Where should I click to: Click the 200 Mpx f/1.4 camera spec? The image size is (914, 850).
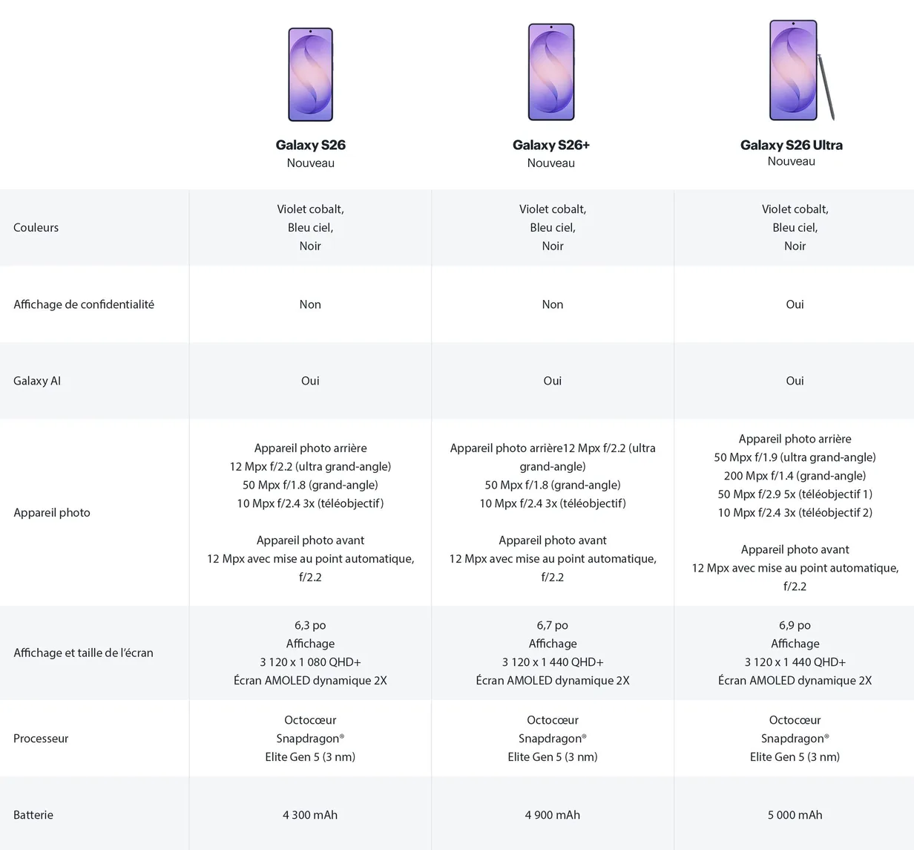click(795, 476)
